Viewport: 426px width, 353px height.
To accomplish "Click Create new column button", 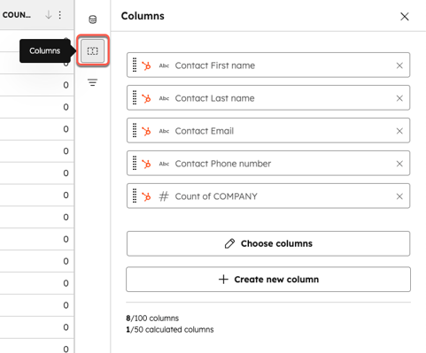I will (x=268, y=280).
